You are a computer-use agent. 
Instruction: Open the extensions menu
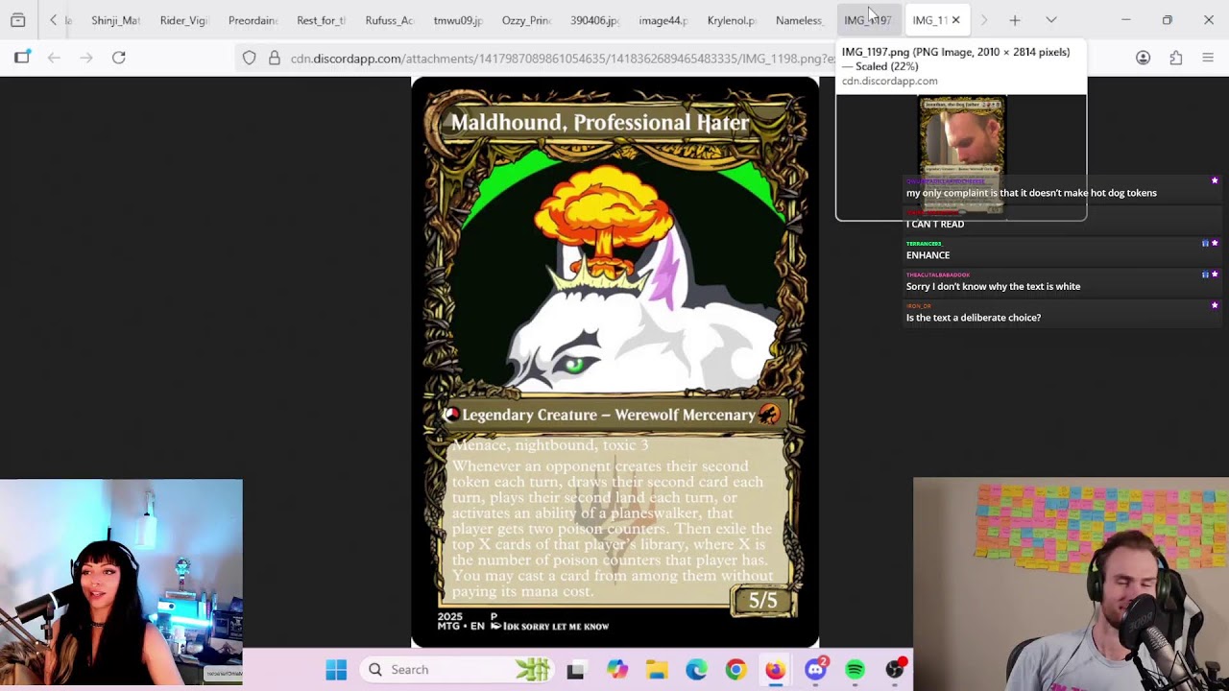[1175, 58]
